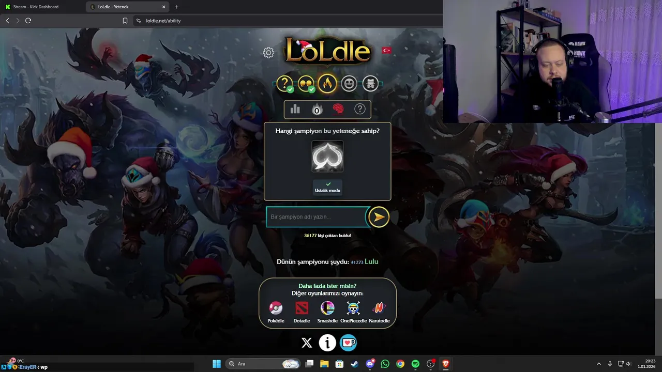The width and height of the screenshot is (662, 372).
Task: Reload the current page
Action: (28, 21)
